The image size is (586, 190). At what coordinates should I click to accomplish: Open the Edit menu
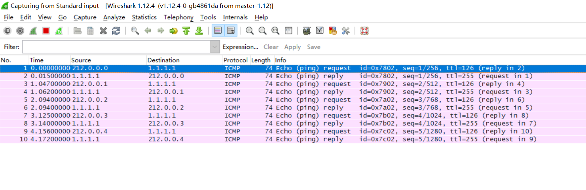tap(26, 17)
